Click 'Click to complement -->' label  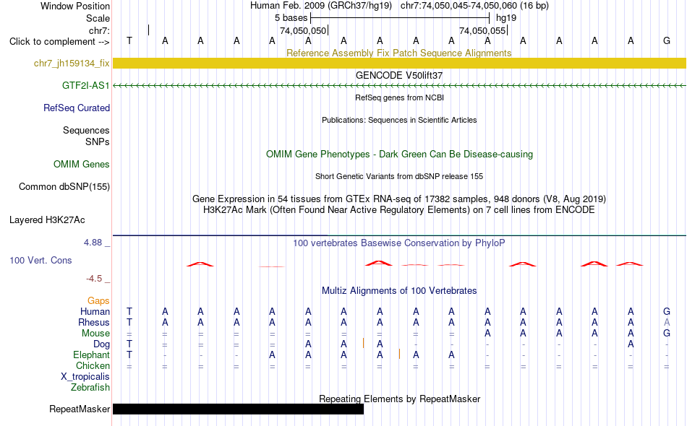click(59, 42)
